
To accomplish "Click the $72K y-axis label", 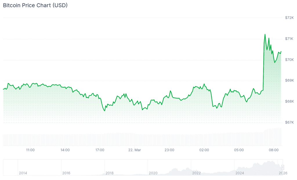I will (x=289, y=18).
